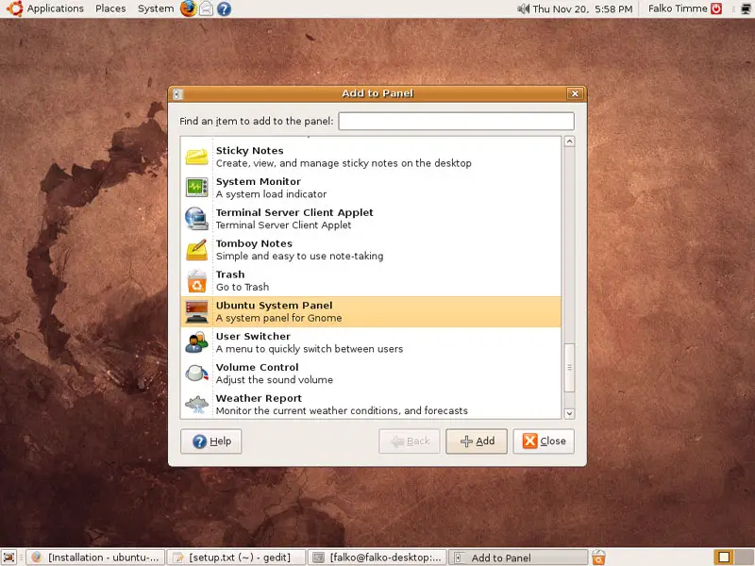The height and width of the screenshot is (566, 755).
Task: Select the Sticky Notes applet icon
Action: [196, 157]
